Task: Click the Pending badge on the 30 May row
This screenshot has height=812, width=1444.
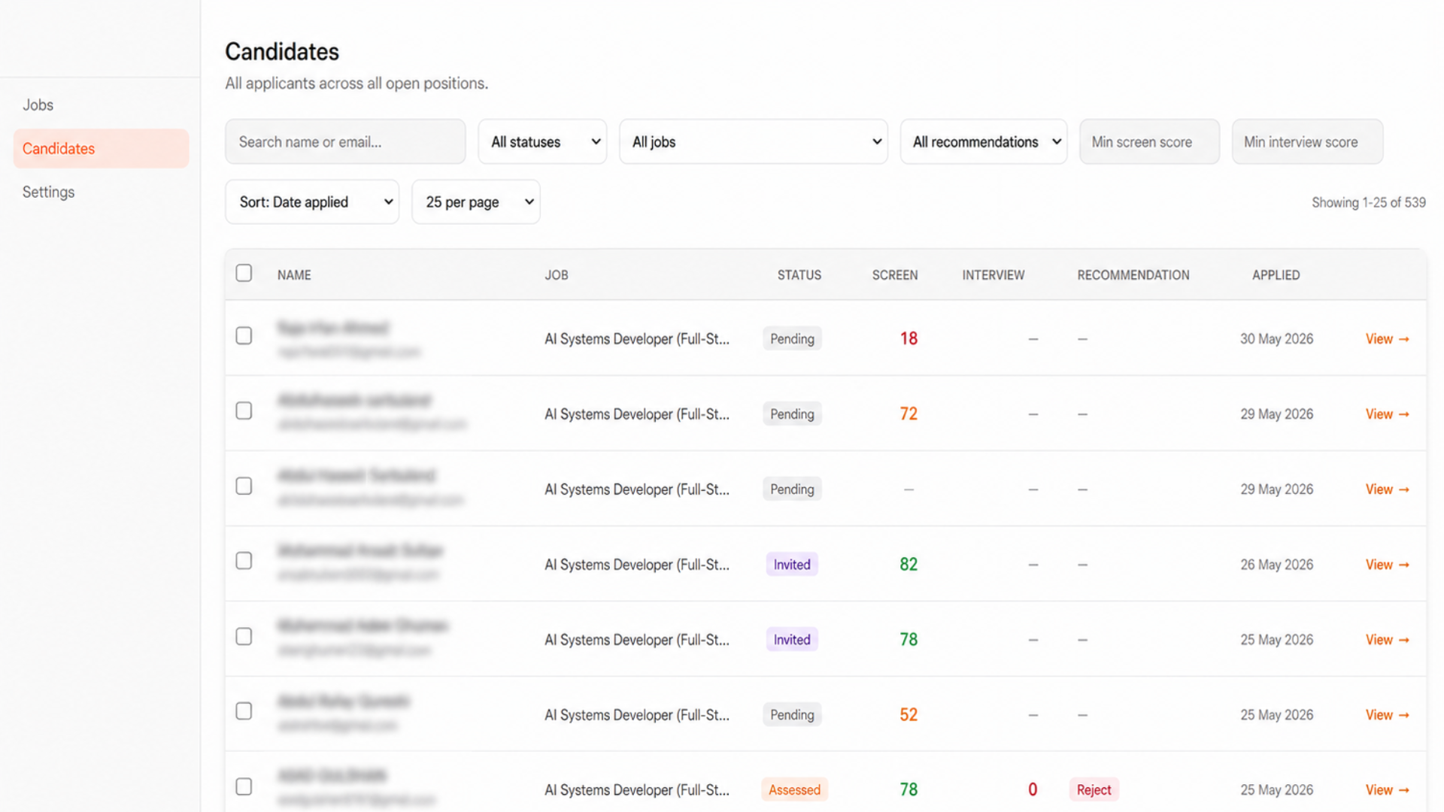Action: tap(792, 339)
